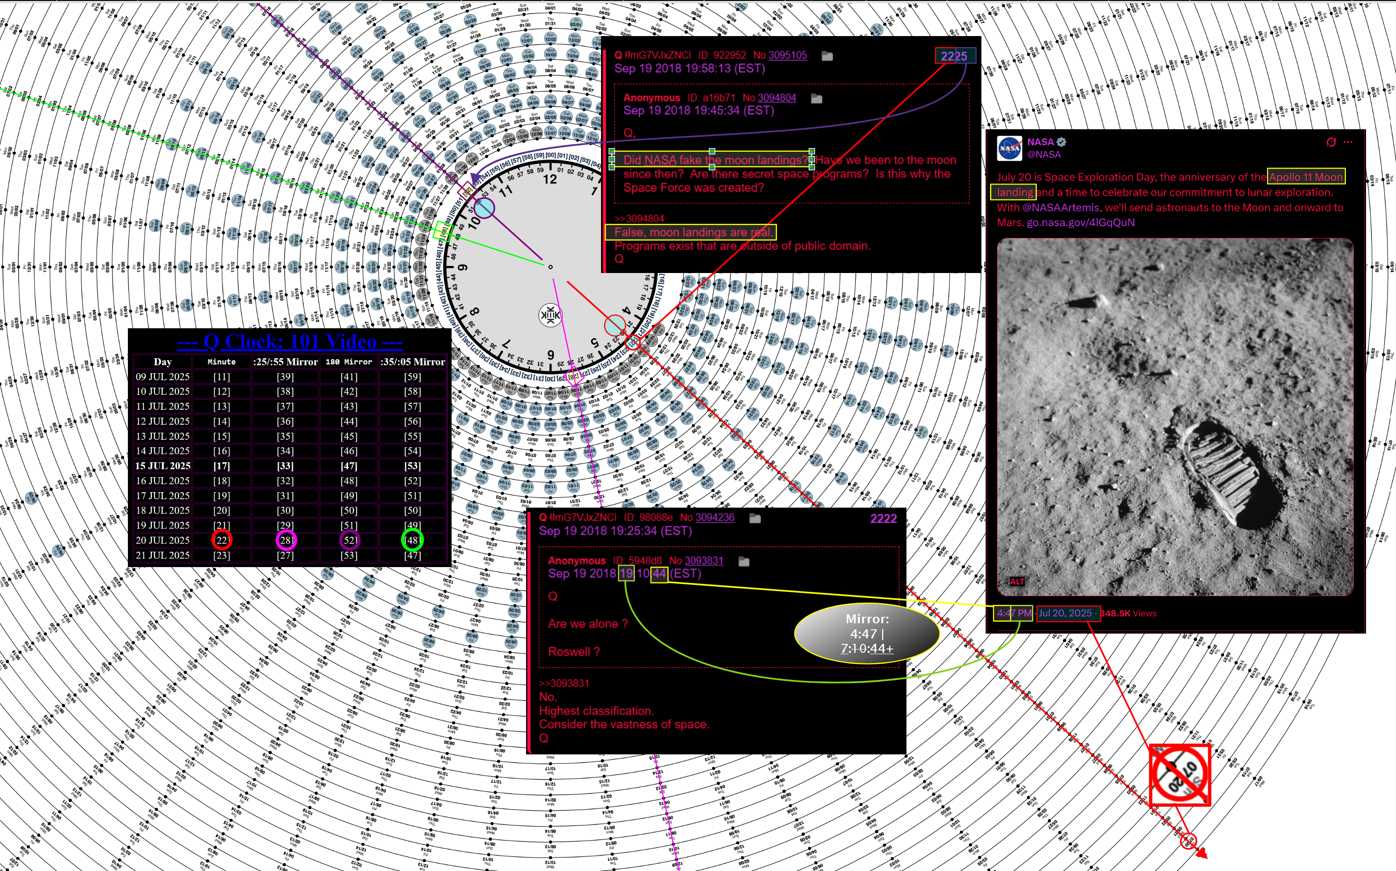
Task: Click the circular emblem on the clock face
Action: (x=549, y=315)
